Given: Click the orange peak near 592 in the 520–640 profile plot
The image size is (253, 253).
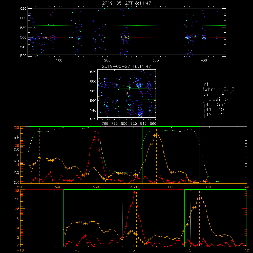Looking at the screenshot, I should pos(157,135).
